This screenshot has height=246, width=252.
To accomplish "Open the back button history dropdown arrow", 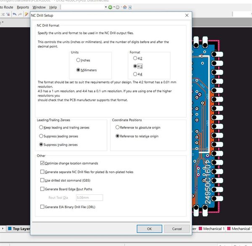I will [x=114, y=7].
